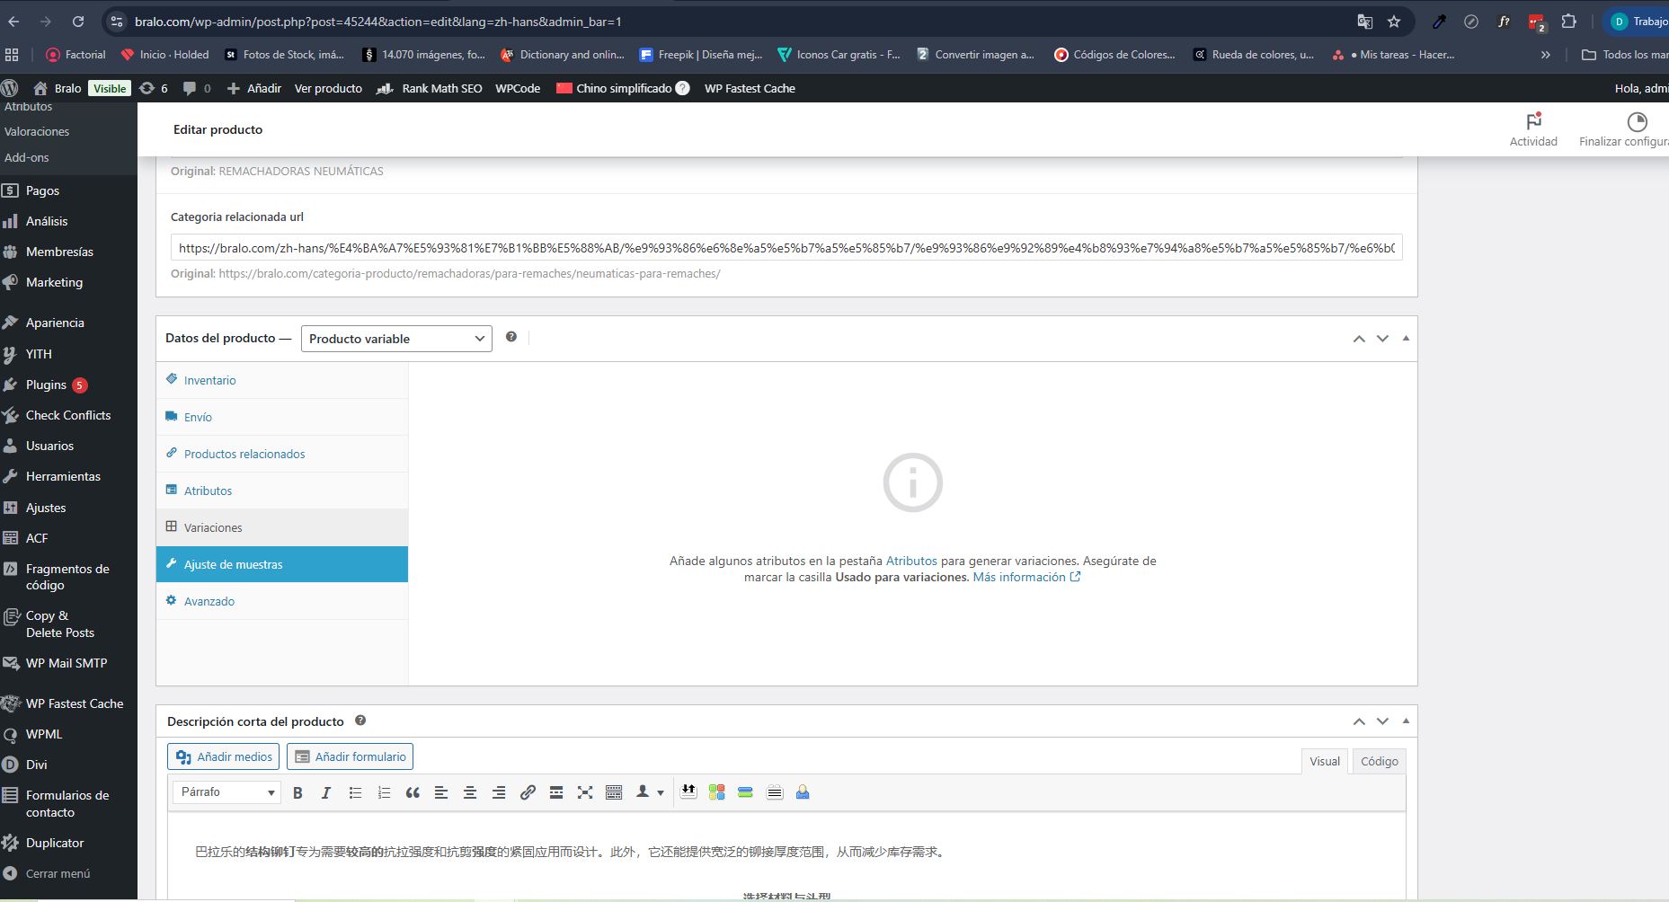Click Ver producto in the admin bar

point(328,88)
